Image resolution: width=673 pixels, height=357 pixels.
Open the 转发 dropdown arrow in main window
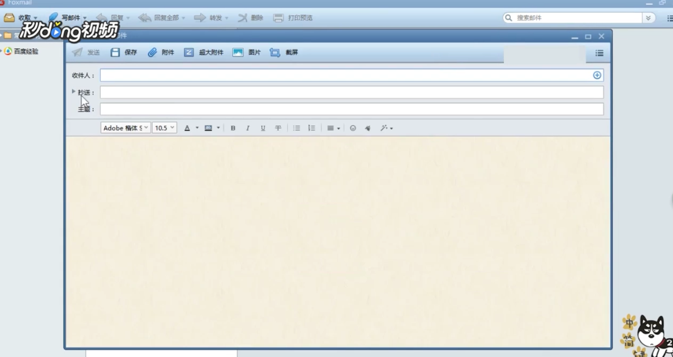(227, 18)
